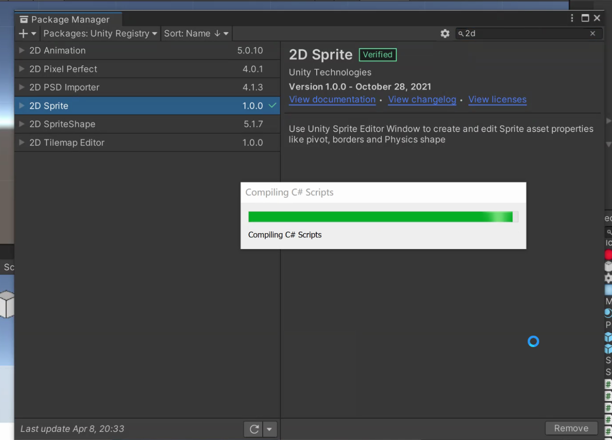Click the Compiling C# Scripts progress bar
Viewport: 612px width, 440px height.
(x=383, y=217)
